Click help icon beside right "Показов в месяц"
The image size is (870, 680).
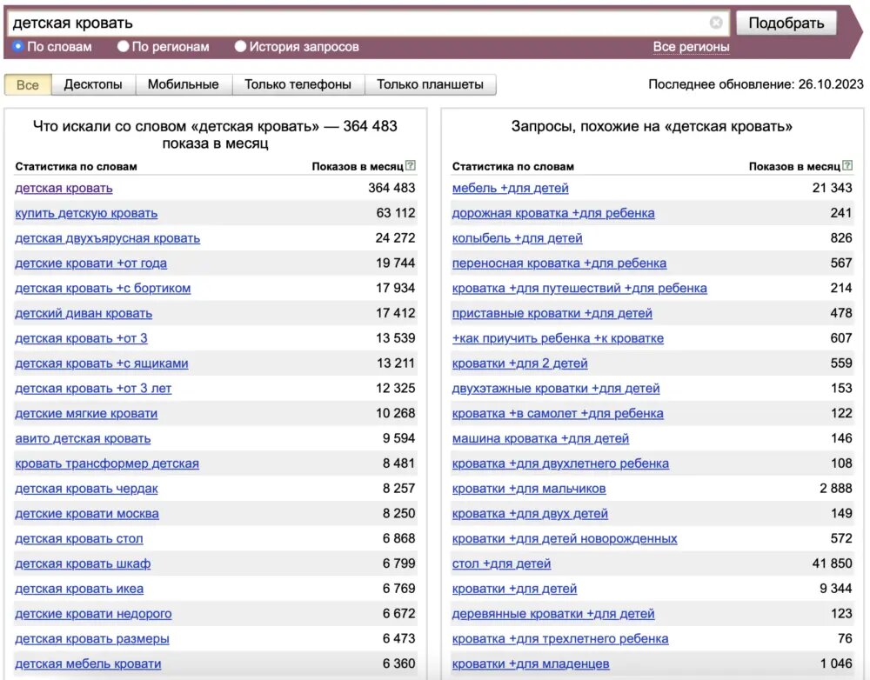tap(847, 166)
